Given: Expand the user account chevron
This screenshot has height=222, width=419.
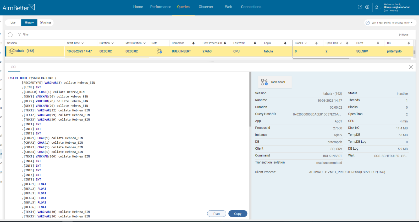Looking at the screenshot, I should point(381,8).
